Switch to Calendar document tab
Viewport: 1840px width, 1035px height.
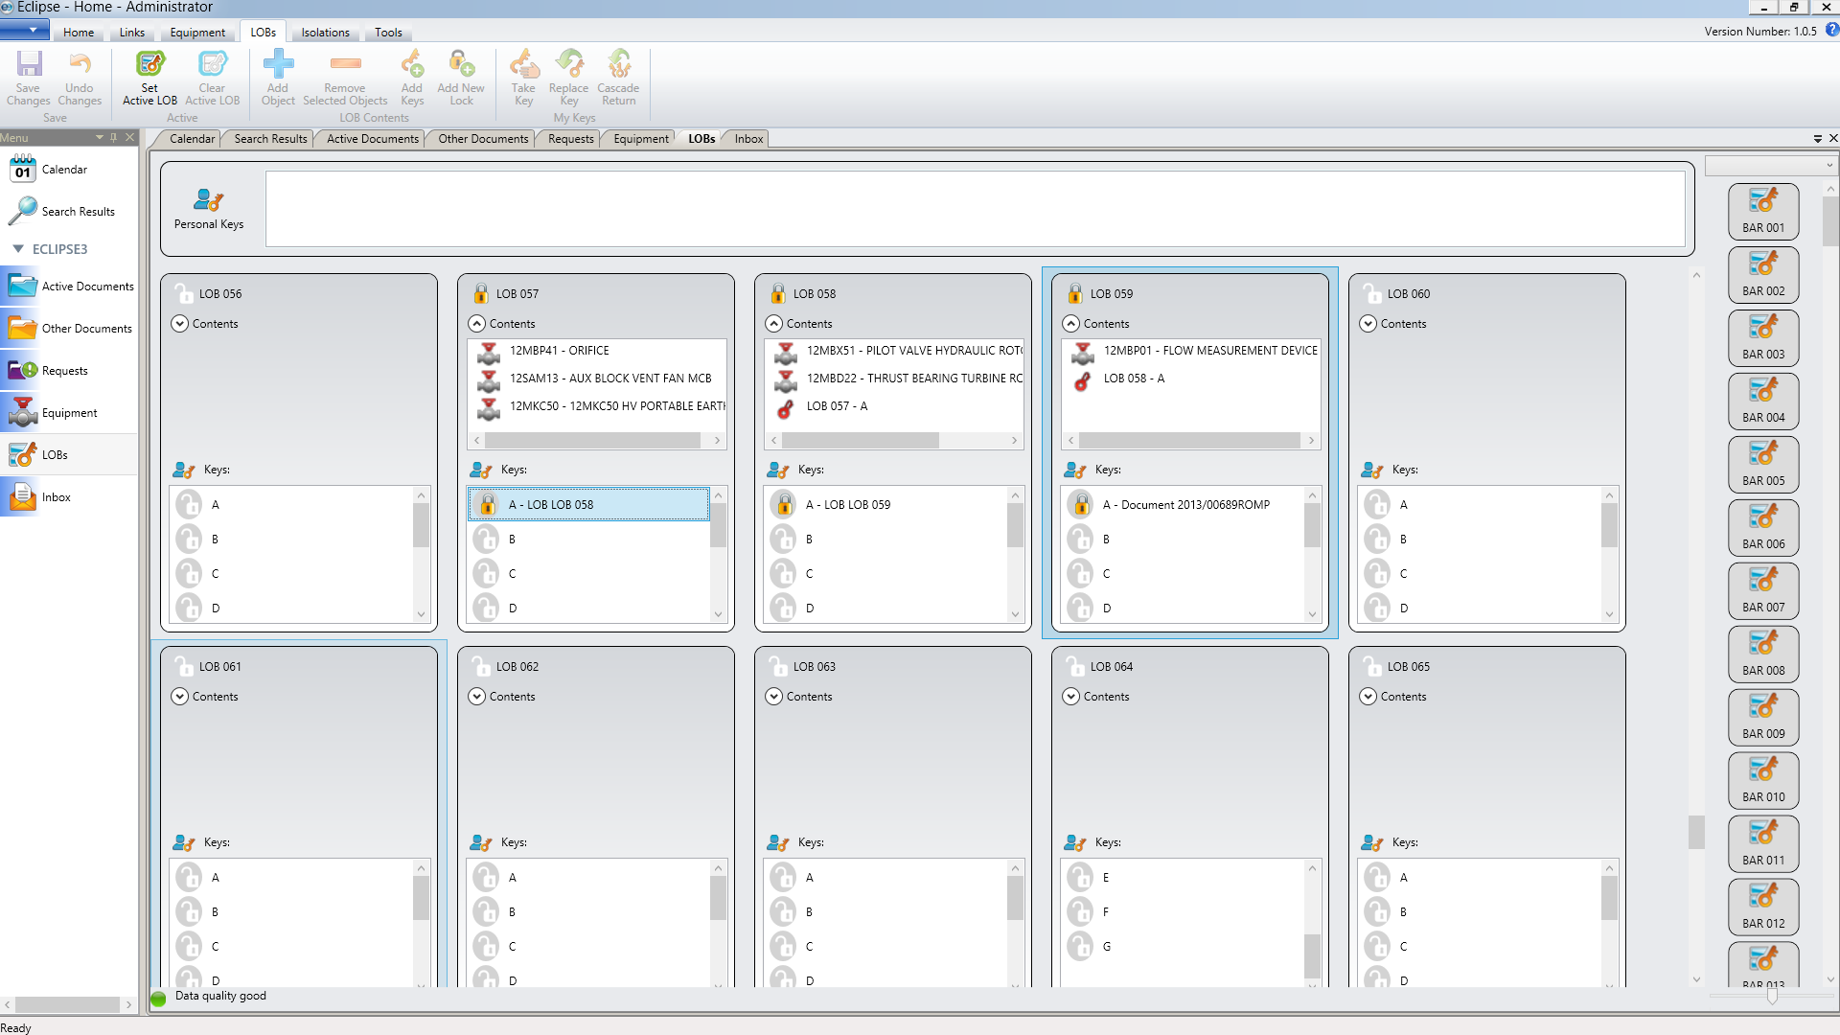pos(192,139)
